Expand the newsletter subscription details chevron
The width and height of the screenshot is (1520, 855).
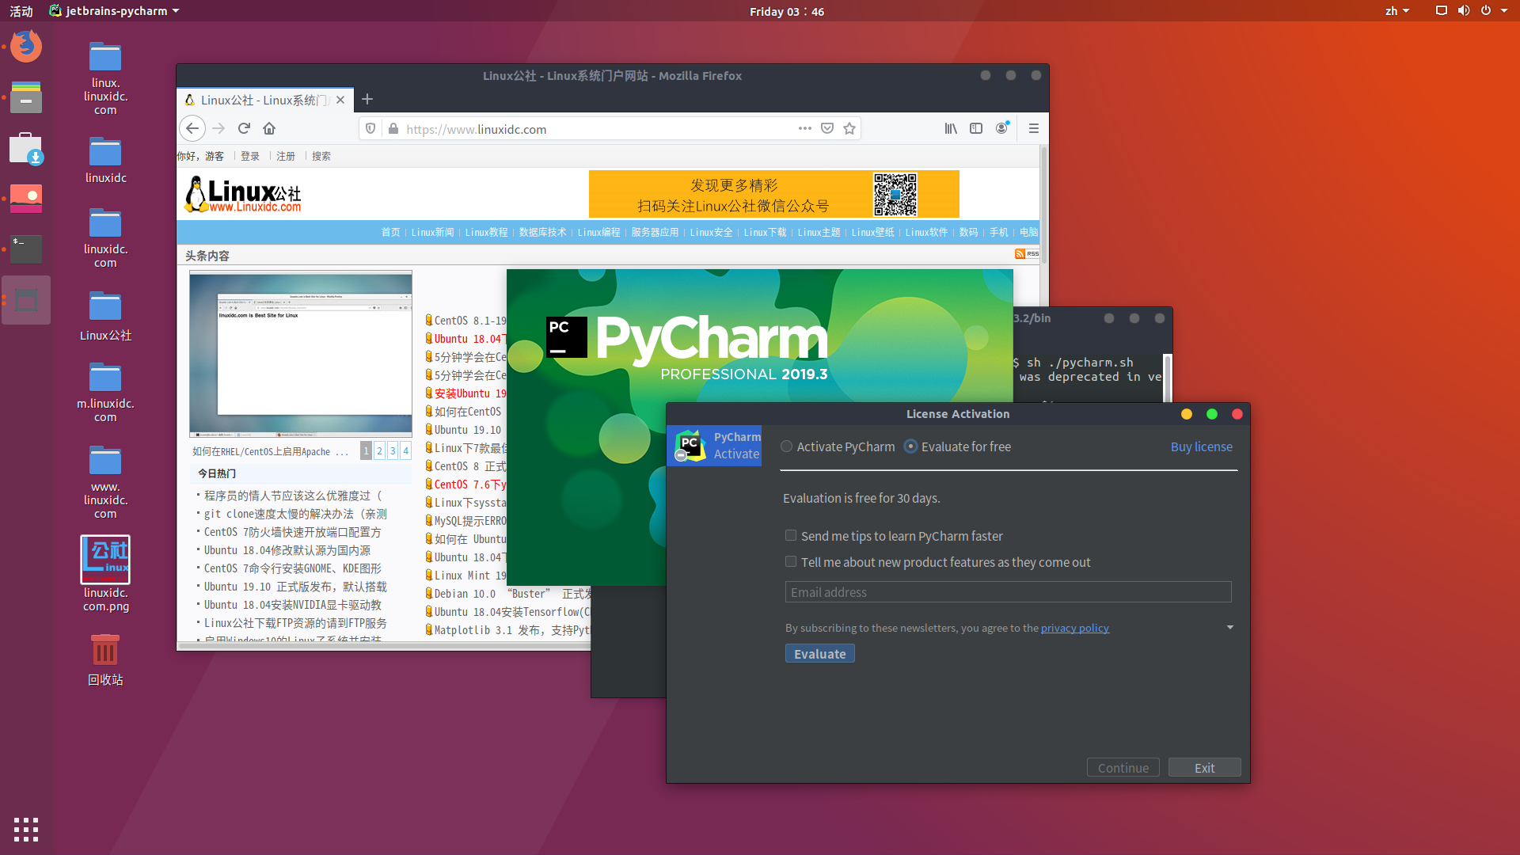[1229, 627]
